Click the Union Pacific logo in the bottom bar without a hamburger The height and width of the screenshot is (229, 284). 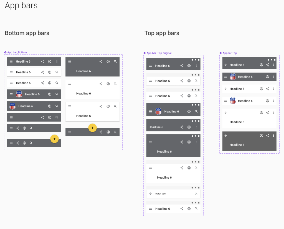click(x=12, y=106)
